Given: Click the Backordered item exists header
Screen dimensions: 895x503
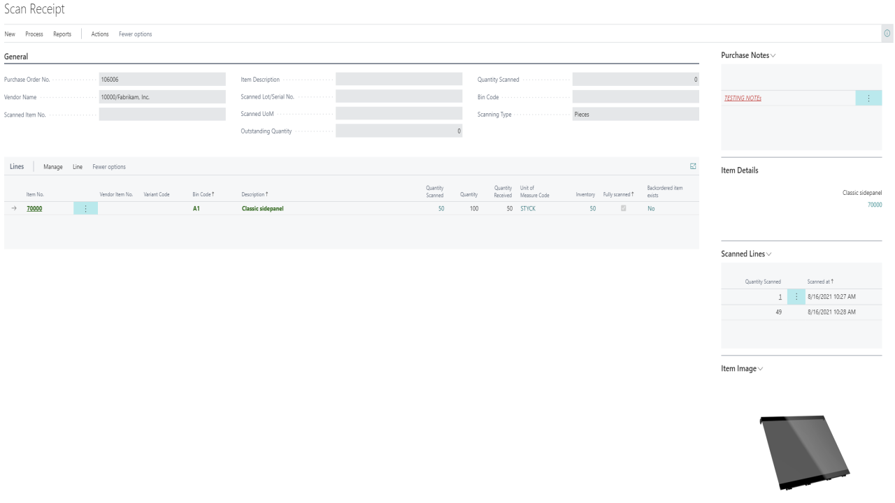Looking at the screenshot, I should tap(665, 191).
